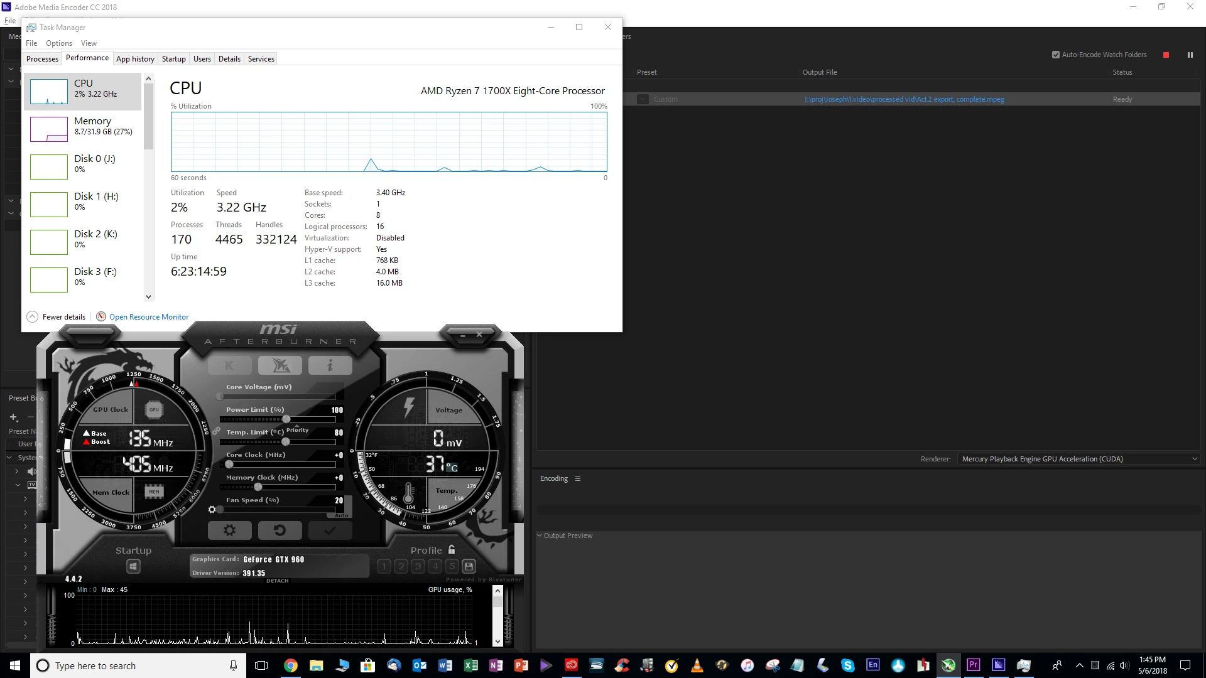Open Kombustor with the K button
This screenshot has height=678, width=1206.
pos(229,365)
